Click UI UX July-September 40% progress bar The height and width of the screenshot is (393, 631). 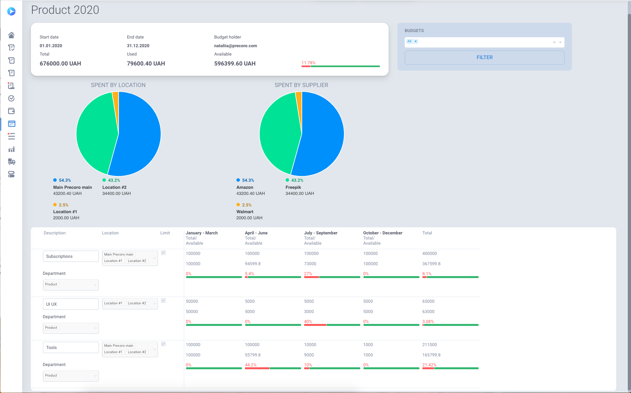tap(332, 325)
